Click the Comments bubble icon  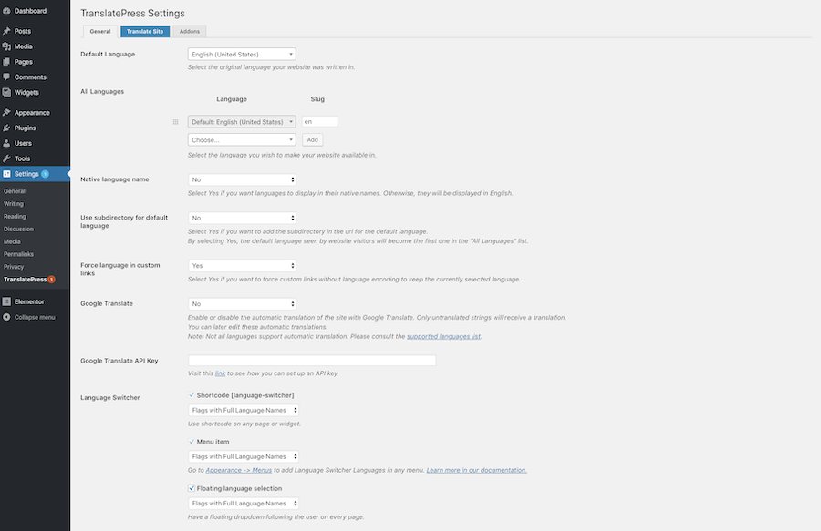point(6,77)
